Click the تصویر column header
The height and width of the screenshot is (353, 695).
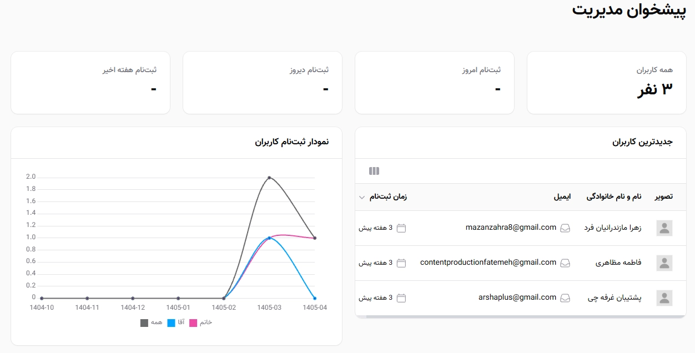pyautogui.click(x=664, y=197)
